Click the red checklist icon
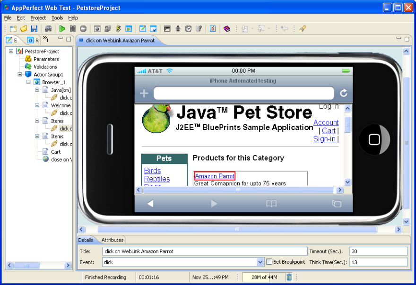 point(213,29)
